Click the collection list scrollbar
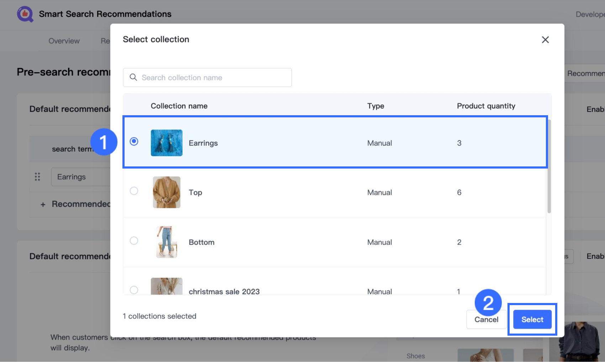Image resolution: width=605 pixels, height=362 pixels. pyautogui.click(x=549, y=166)
